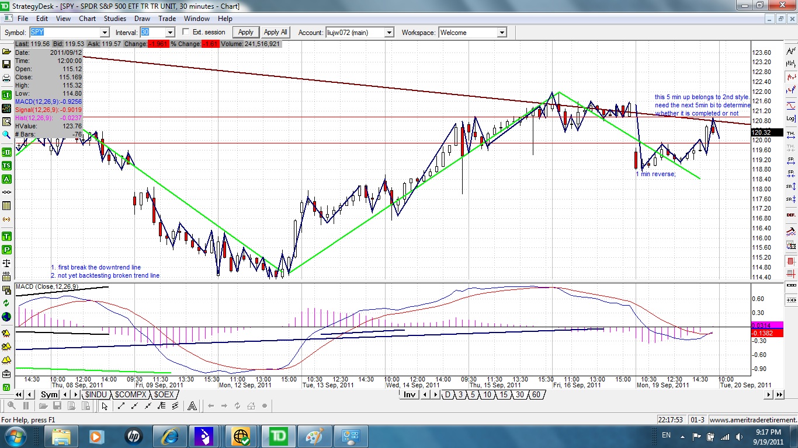This screenshot has width=798, height=448.
Task: Select the line chart style icon
Action: (791, 51)
